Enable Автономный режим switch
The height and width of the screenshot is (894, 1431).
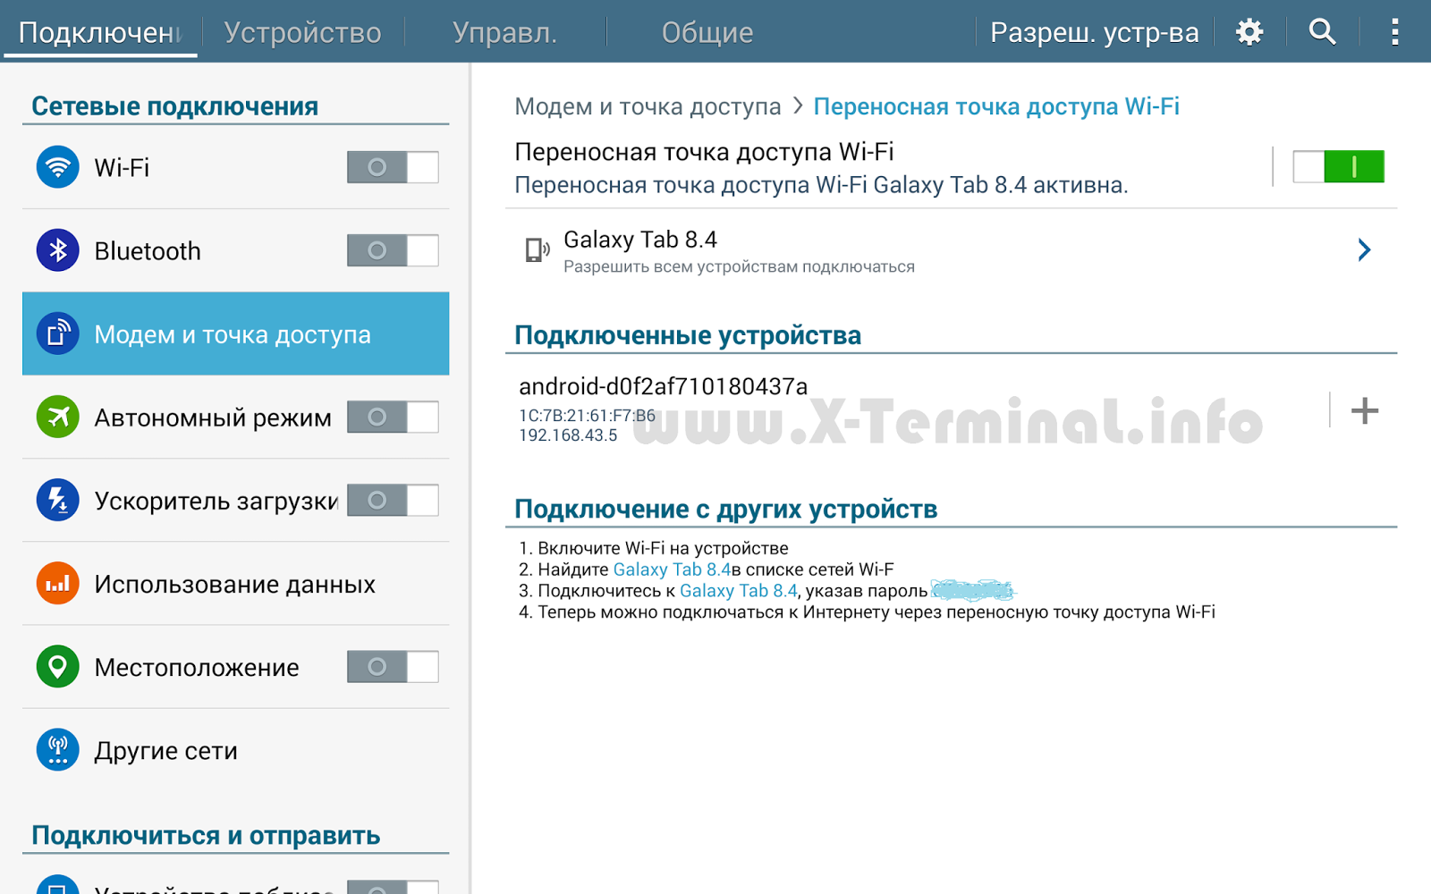[393, 417]
